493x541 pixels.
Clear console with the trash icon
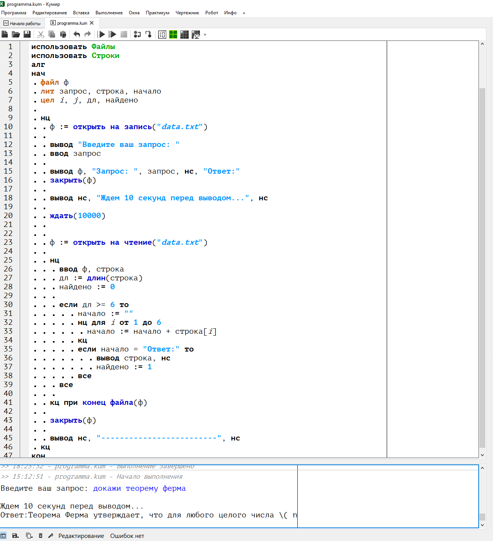[41, 536]
